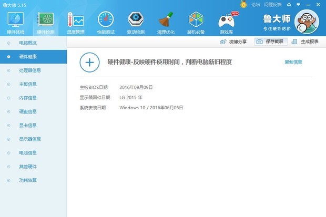Select 主板信息 in sidebar
The width and height of the screenshot is (326, 217).
(x=33, y=84)
